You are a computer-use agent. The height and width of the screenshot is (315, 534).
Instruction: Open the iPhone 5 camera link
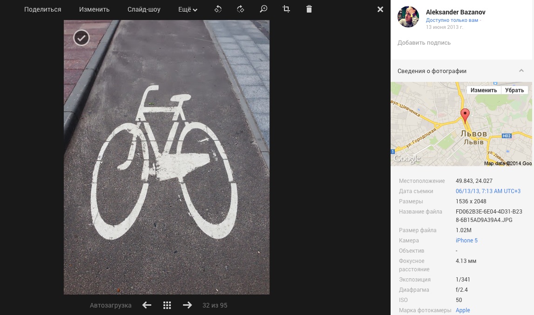coord(466,241)
